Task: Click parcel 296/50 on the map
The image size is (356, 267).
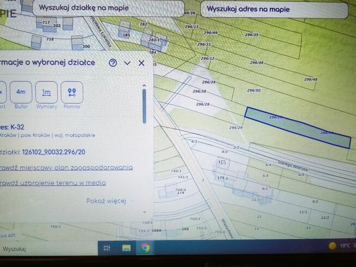Action: (x=254, y=91)
